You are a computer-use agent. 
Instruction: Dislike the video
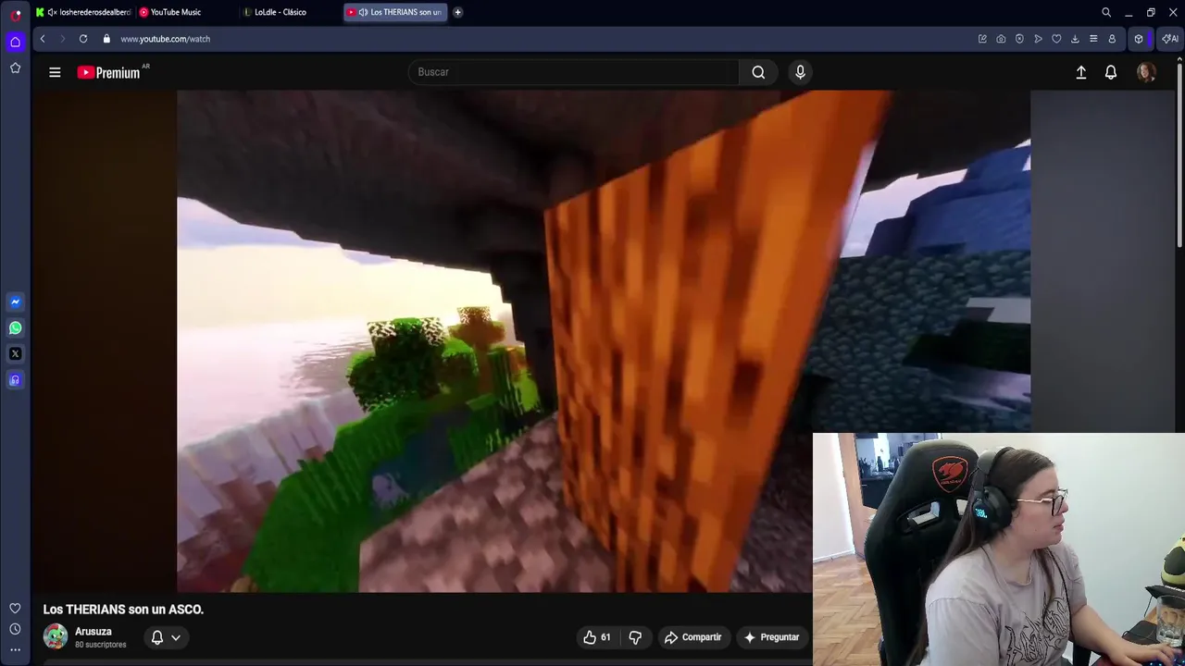pyautogui.click(x=635, y=637)
